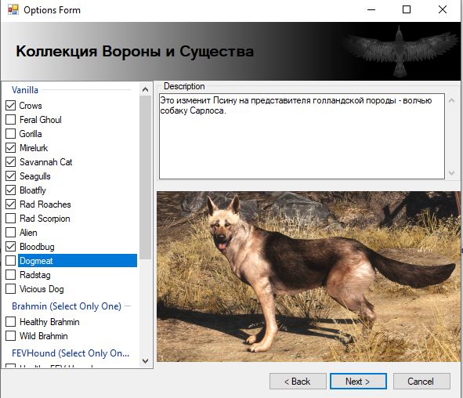Click the FEVHound (Select Only On... heading

click(71, 353)
